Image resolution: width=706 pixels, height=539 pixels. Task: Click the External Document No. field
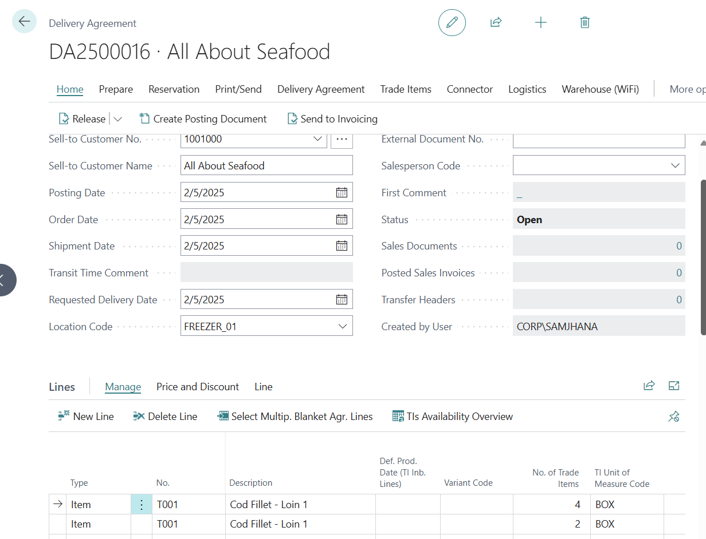pyautogui.click(x=598, y=140)
